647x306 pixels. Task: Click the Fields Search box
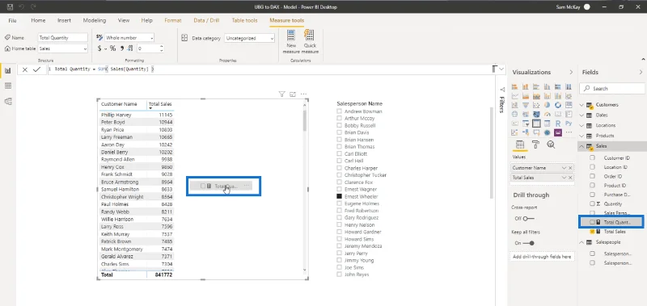[x=612, y=88]
